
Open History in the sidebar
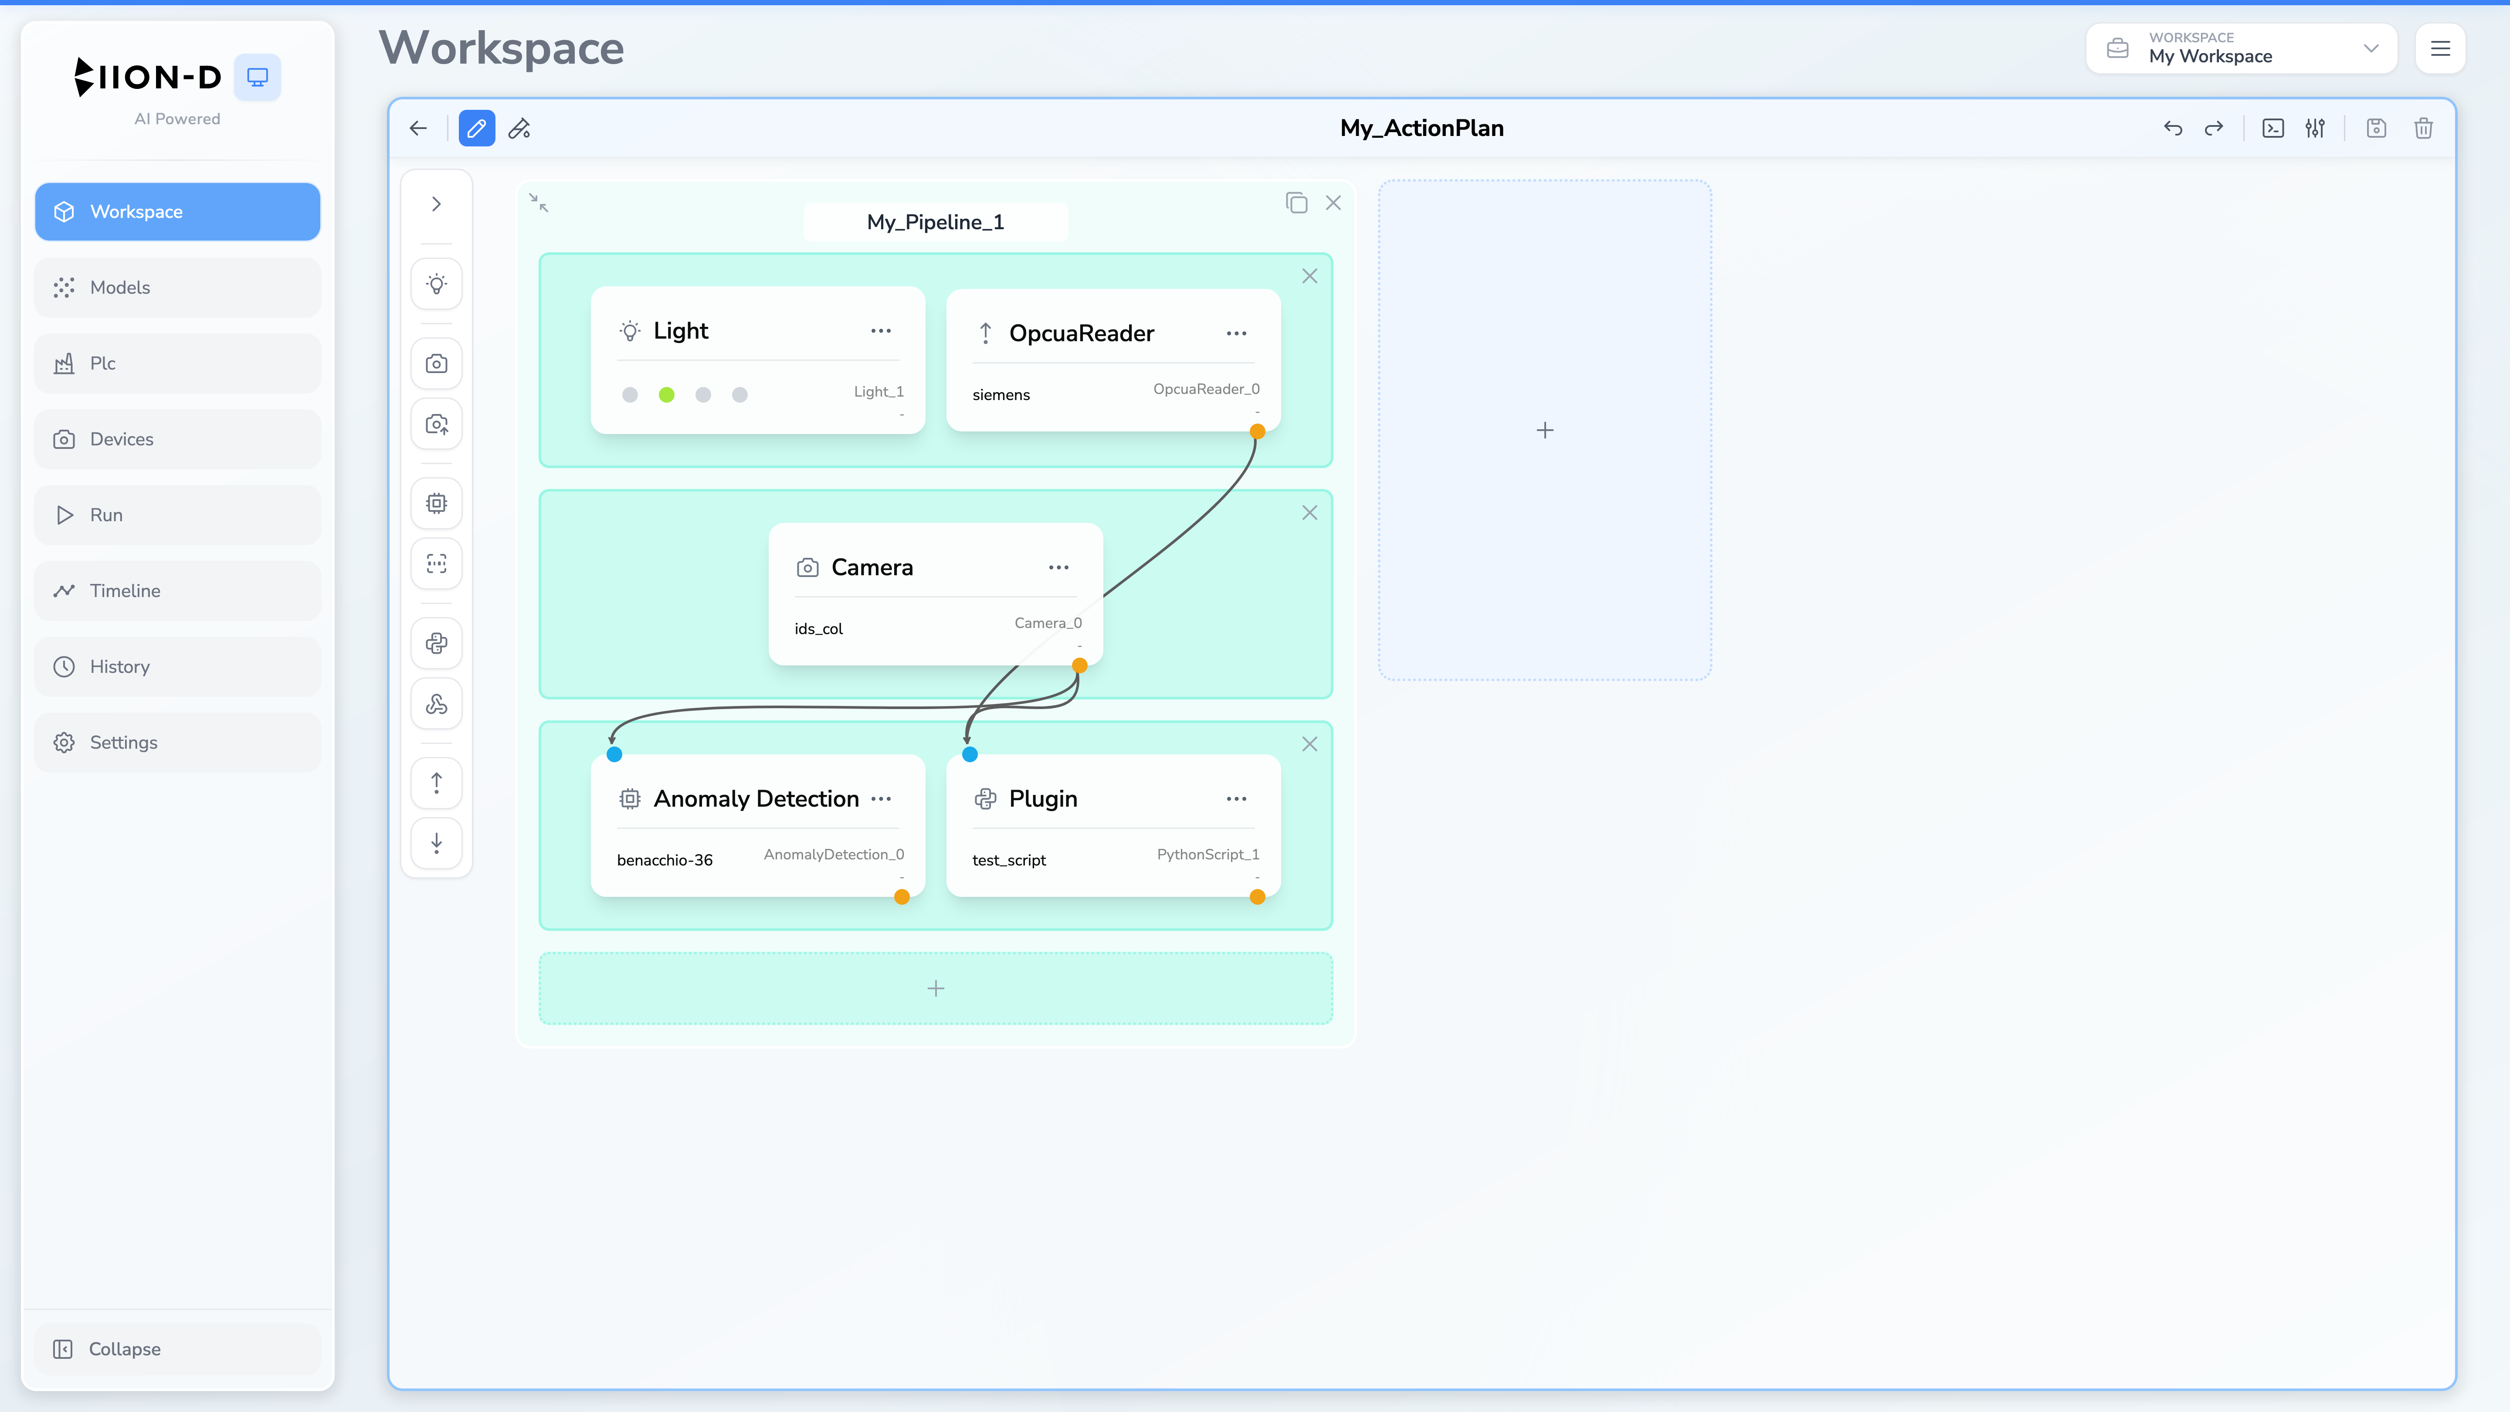[177, 666]
